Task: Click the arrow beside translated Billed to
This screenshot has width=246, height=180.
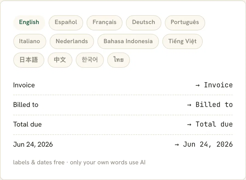Action: [x=189, y=105]
